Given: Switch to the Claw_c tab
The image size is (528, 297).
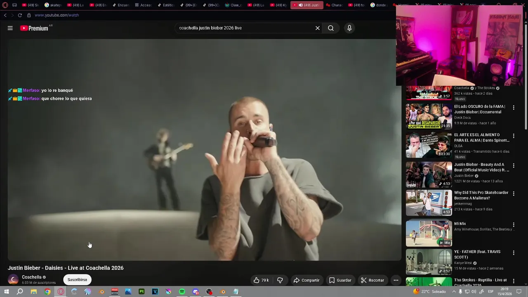Looking at the screenshot, I should coord(233,5).
